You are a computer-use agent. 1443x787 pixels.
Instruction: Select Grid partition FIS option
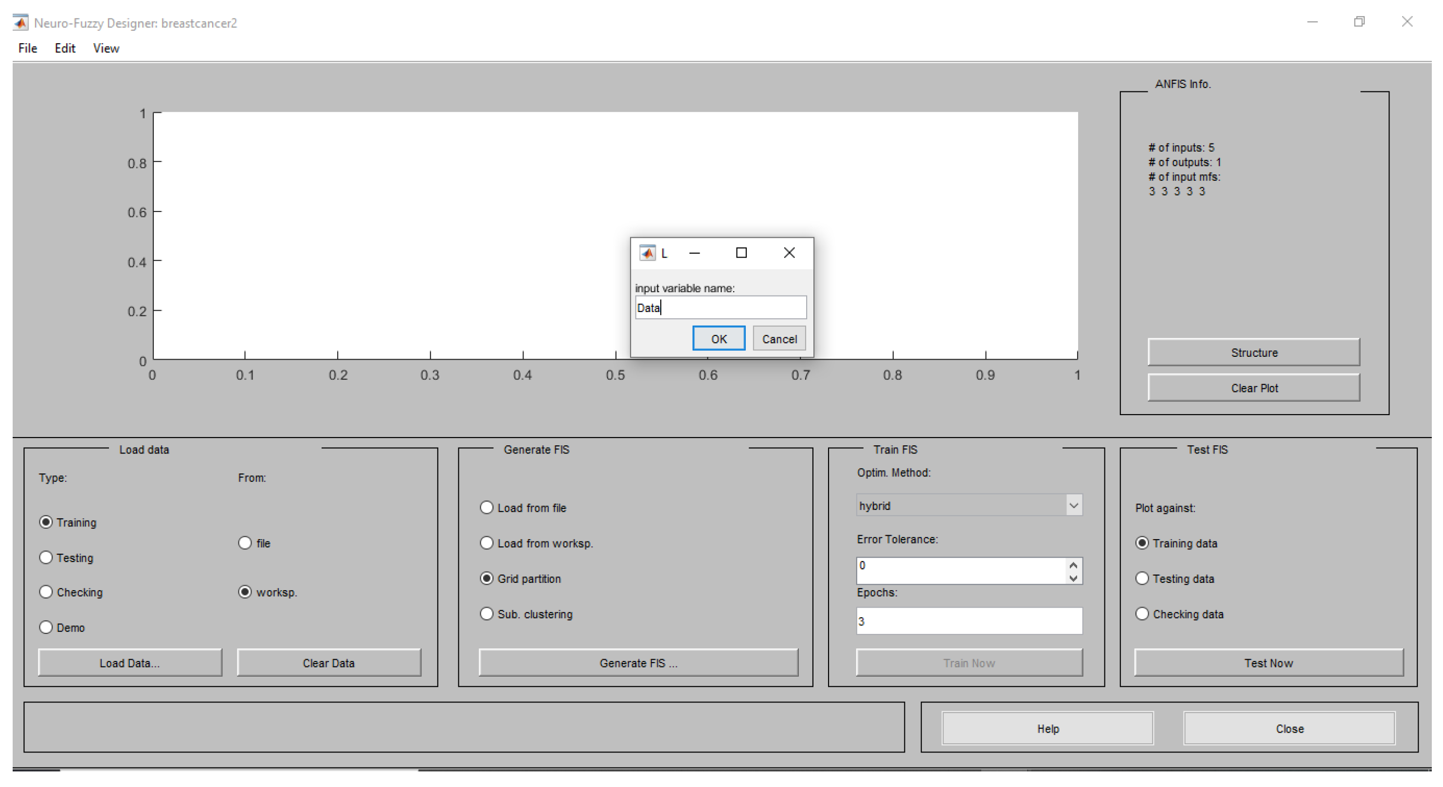coord(487,578)
